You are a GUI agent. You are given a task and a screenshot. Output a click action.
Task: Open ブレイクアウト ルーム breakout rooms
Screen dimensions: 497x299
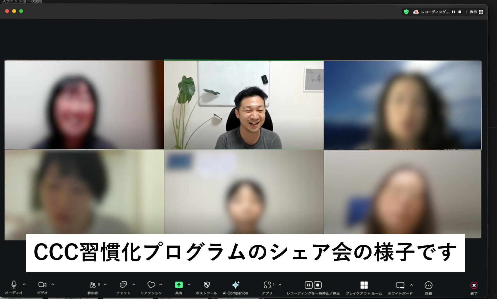coord(364,285)
